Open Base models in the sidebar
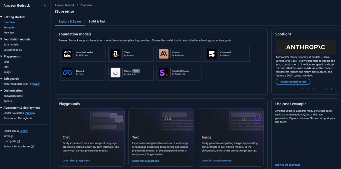This screenshot has width=341, height=169. [11, 45]
